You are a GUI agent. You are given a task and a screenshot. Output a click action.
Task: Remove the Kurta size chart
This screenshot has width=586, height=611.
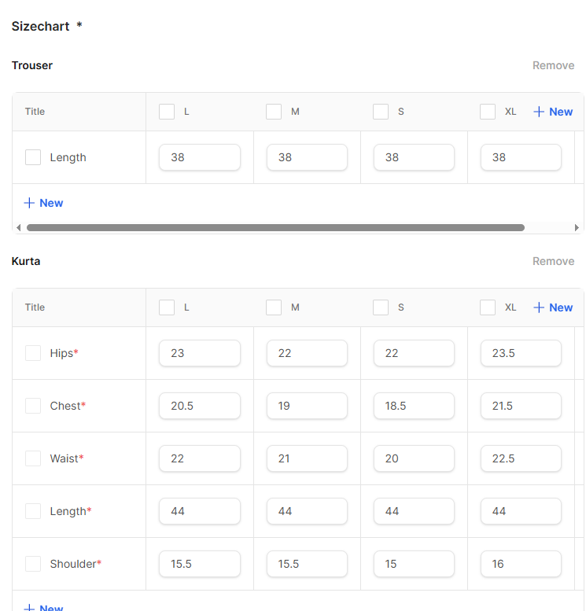tap(553, 261)
